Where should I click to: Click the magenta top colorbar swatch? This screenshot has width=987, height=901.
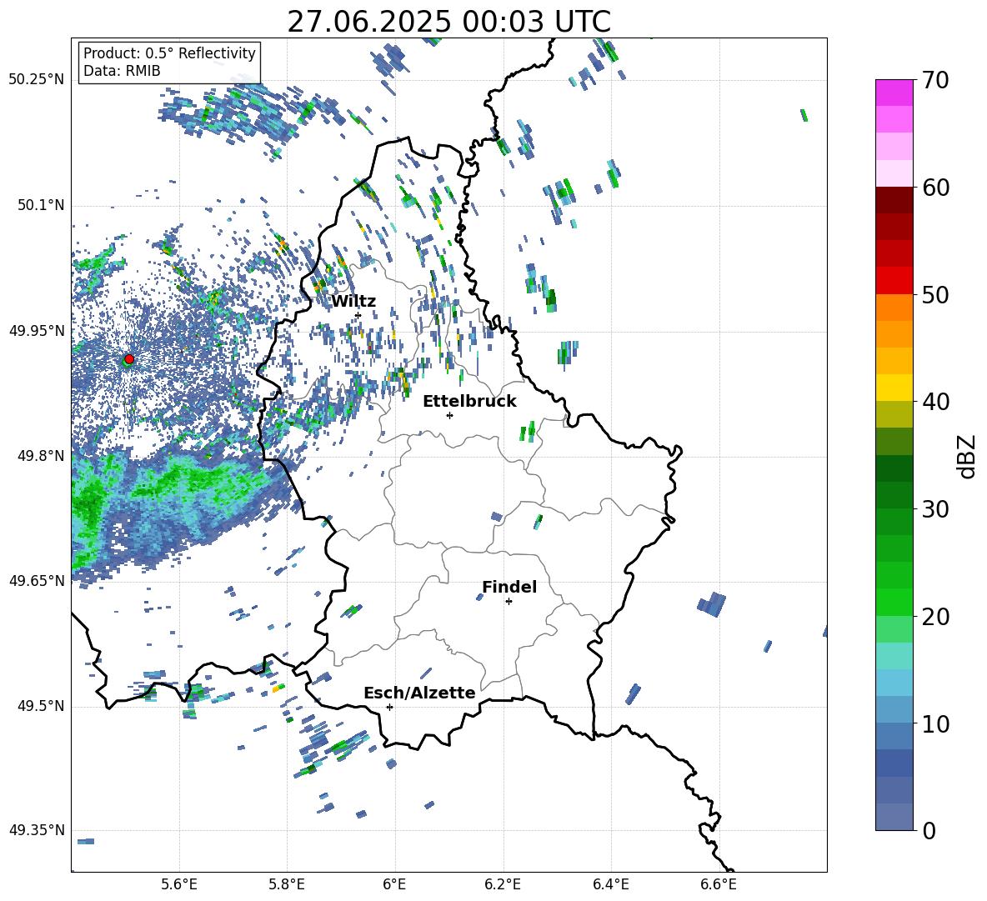[x=894, y=93]
